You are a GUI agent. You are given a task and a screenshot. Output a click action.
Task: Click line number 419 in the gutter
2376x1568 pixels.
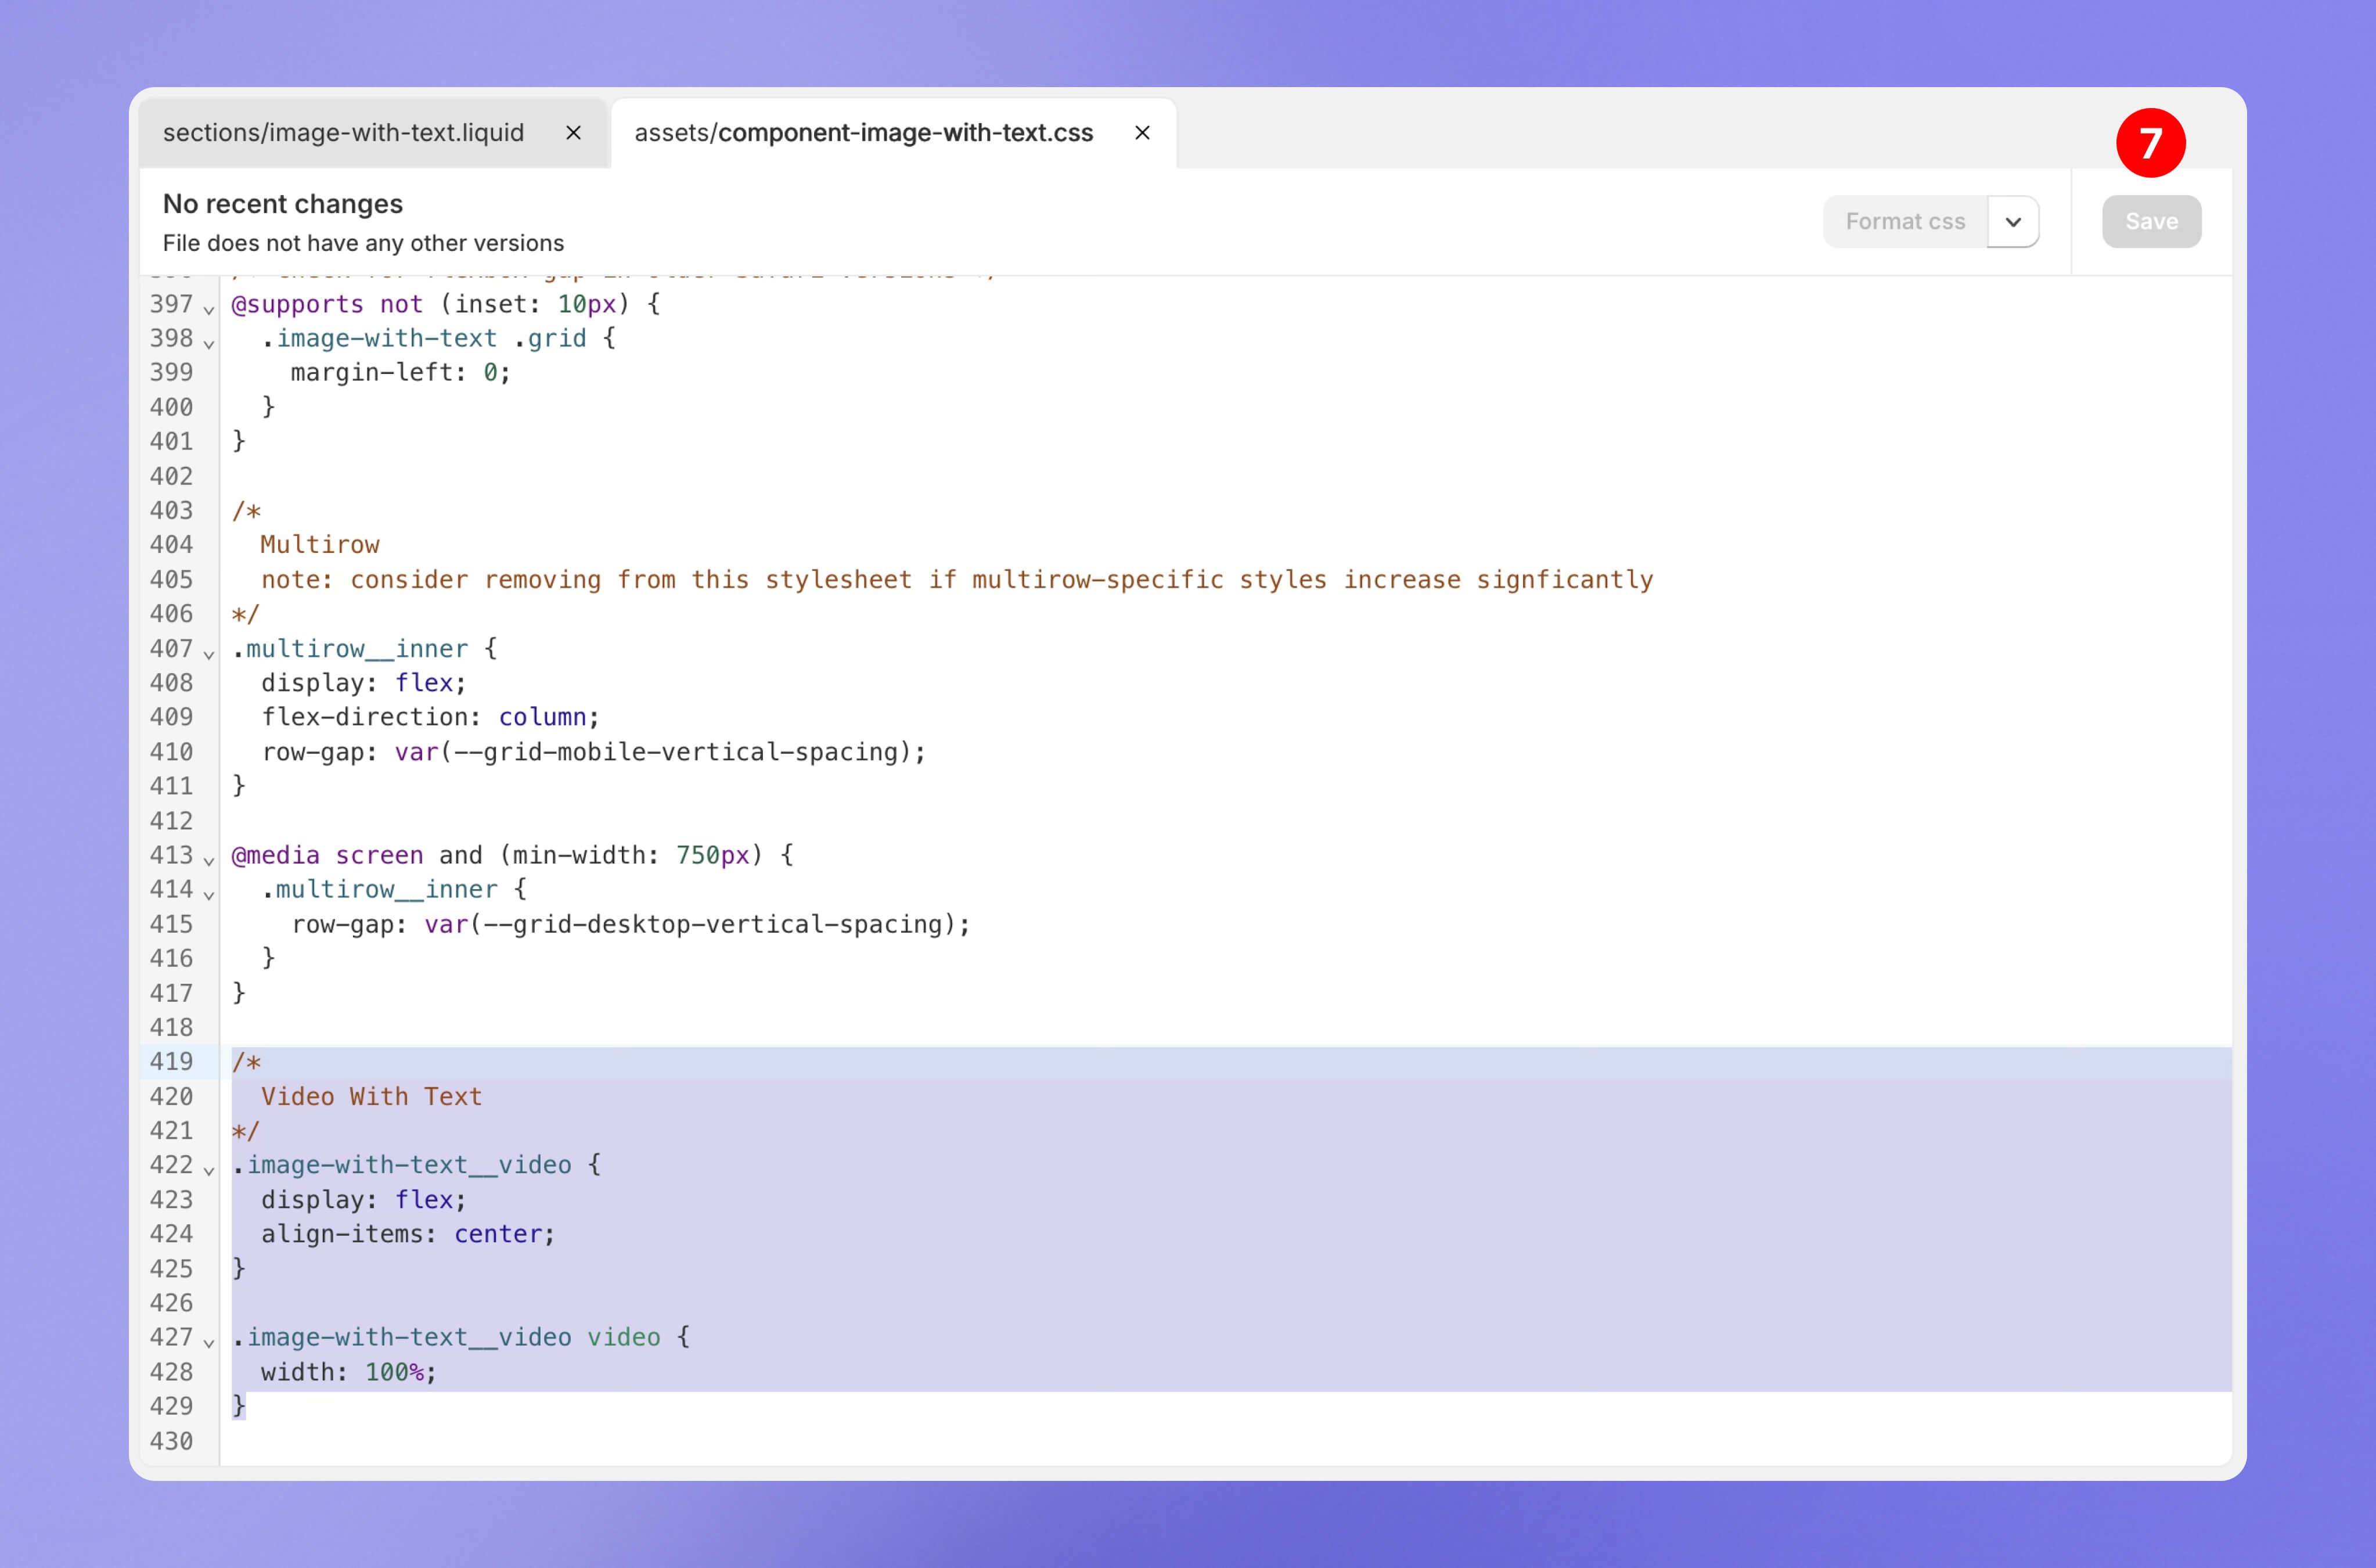tap(172, 1061)
